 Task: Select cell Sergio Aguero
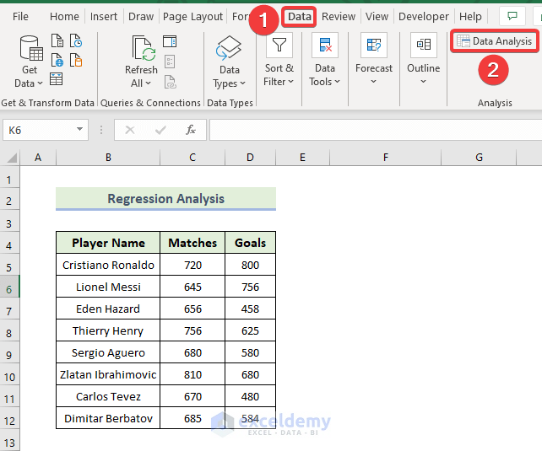pyautogui.click(x=108, y=352)
